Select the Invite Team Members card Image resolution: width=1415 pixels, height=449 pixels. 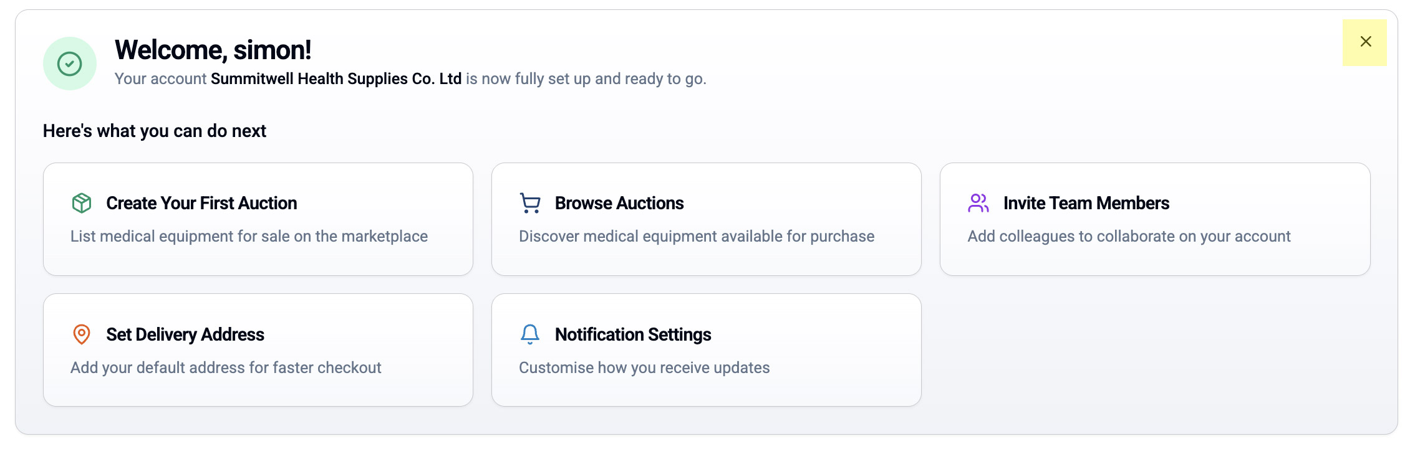point(1086,203)
